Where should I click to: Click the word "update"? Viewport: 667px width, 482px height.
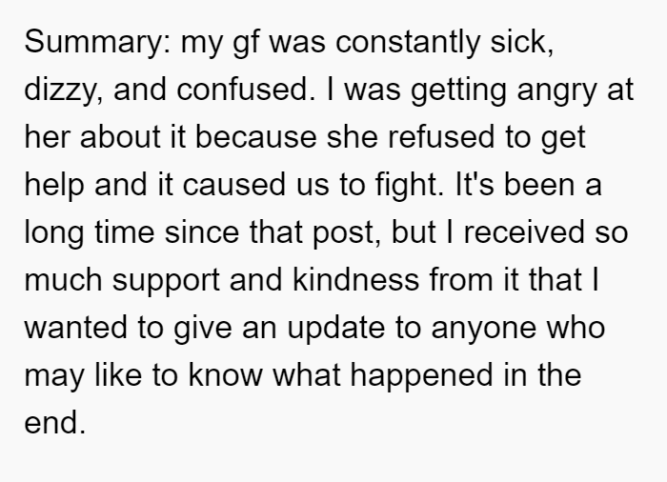pyautogui.click(x=336, y=328)
